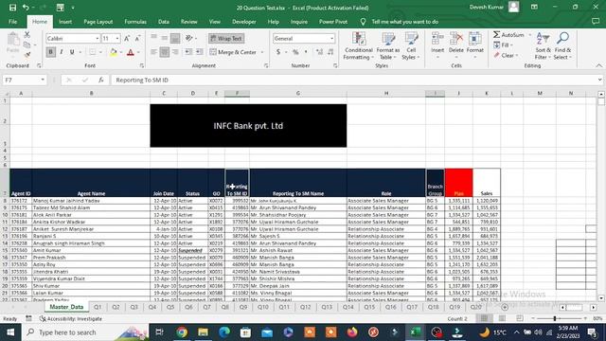Click Accessibility: Investigate in status bar

pyautogui.click(x=71, y=318)
